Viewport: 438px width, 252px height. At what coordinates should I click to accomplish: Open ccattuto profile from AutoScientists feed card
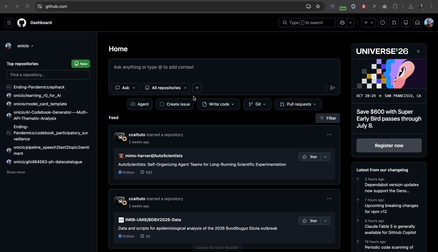[137, 135]
